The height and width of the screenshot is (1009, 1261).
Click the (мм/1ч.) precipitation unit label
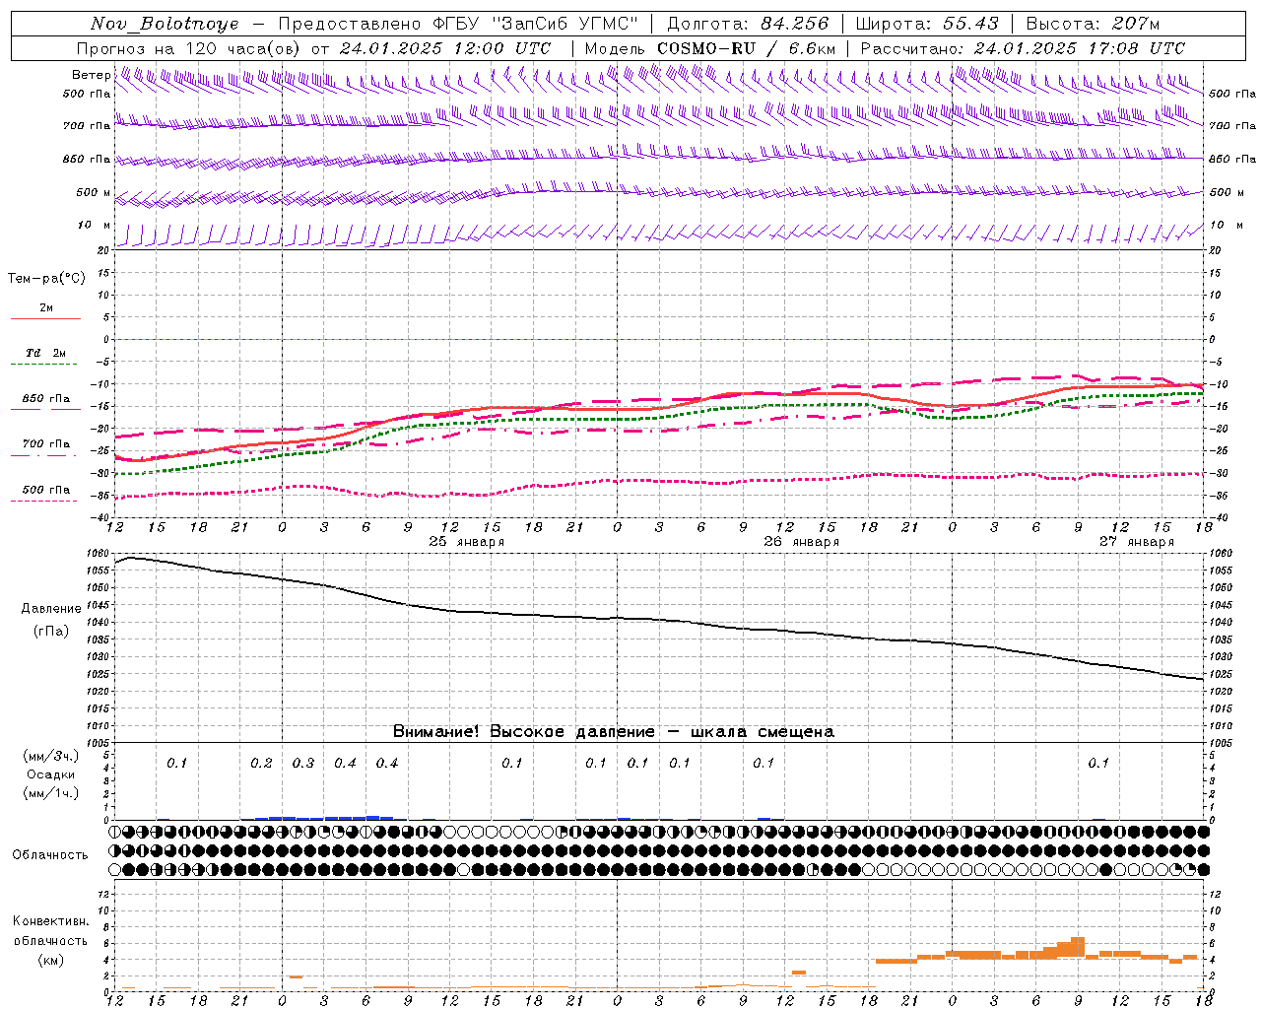click(x=51, y=793)
